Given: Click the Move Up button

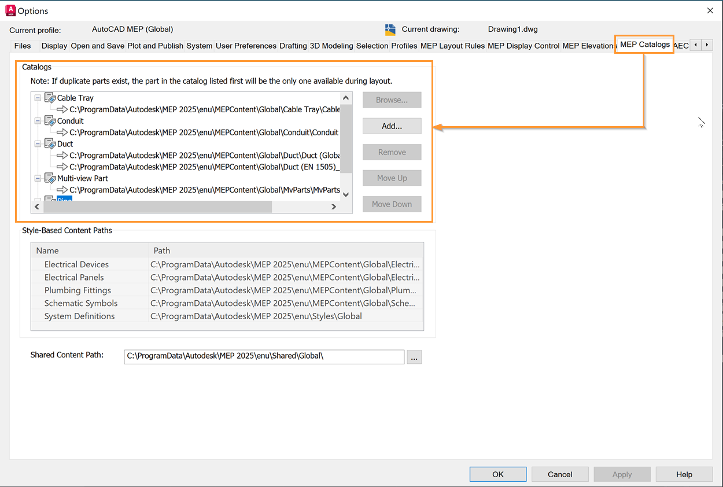Looking at the screenshot, I should click(392, 178).
